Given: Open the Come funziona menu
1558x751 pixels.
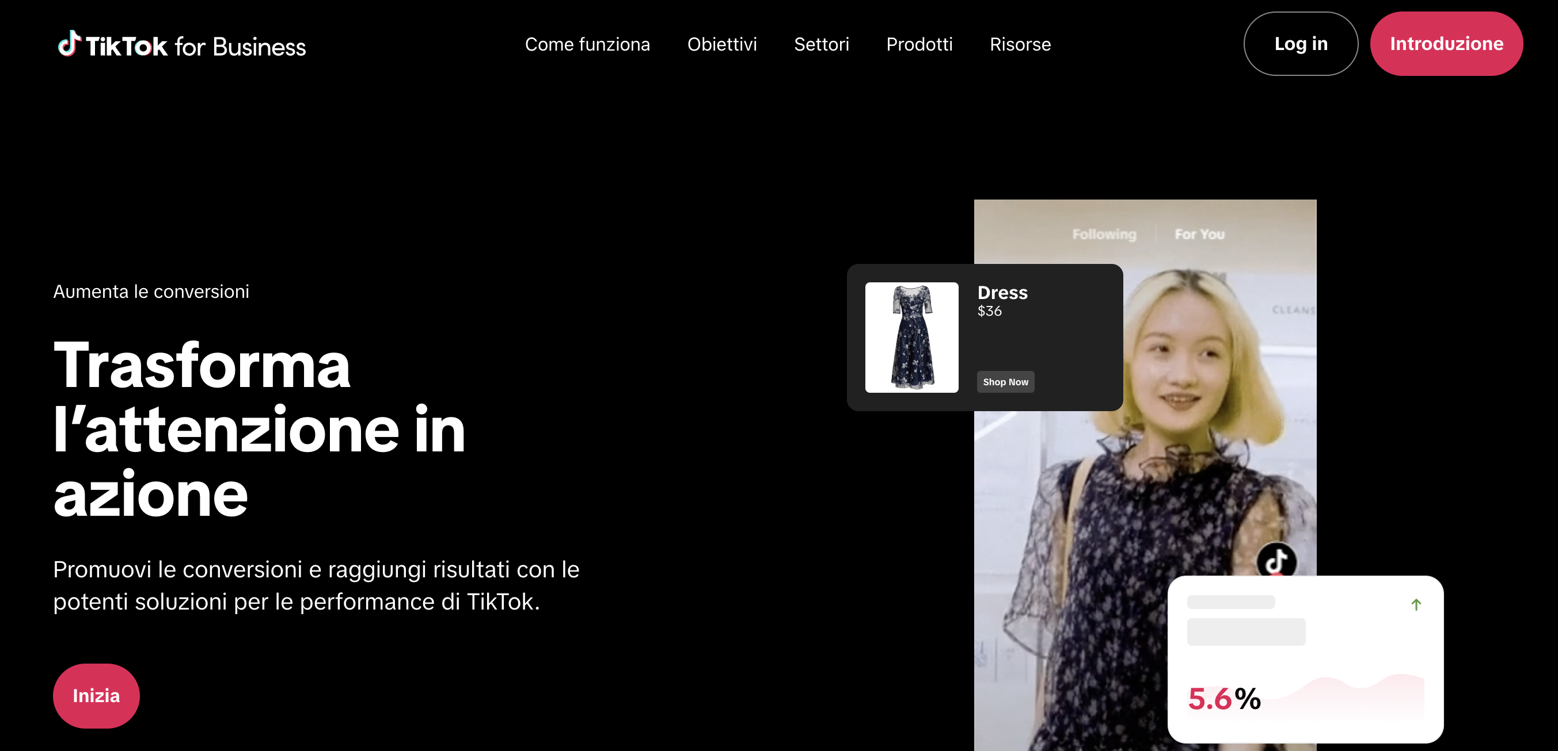Looking at the screenshot, I should (x=587, y=44).
